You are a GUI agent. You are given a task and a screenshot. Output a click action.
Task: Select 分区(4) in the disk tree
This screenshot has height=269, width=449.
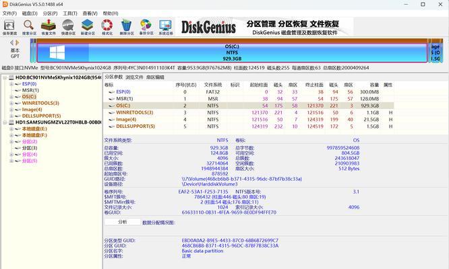click(x=30, y=155)
